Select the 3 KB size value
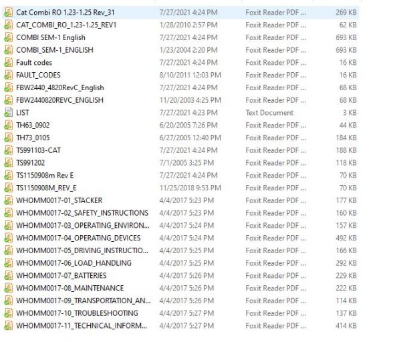The height and width of the screenshot is (342, 401). pyautogui.click(x=350, y=112)
